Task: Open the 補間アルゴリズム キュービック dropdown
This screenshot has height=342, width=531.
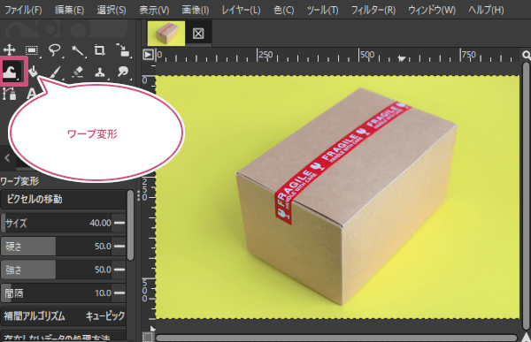Action: point(64,316)
